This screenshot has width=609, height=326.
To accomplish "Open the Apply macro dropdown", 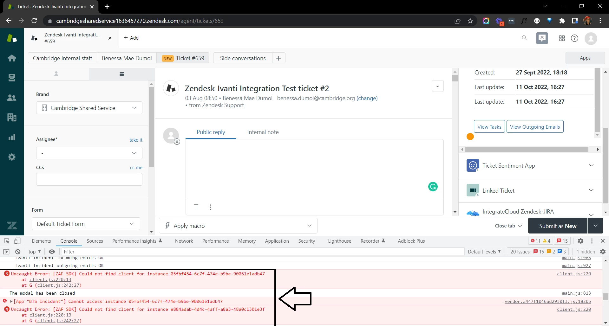I will pyautogui.click(x=238, y=226).
